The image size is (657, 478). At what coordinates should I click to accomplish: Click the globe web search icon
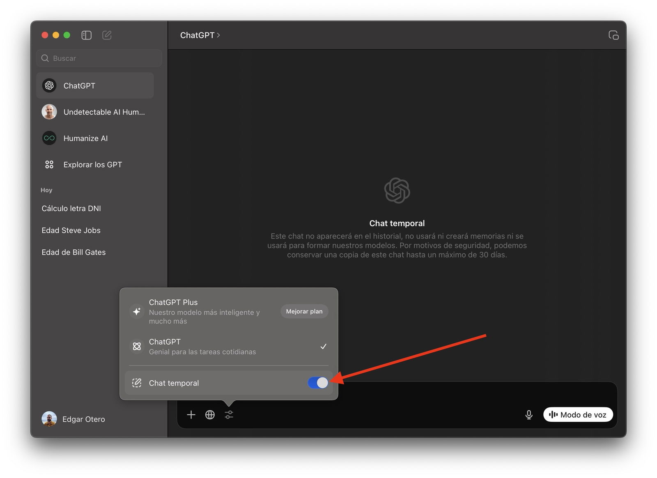(210, 415)
